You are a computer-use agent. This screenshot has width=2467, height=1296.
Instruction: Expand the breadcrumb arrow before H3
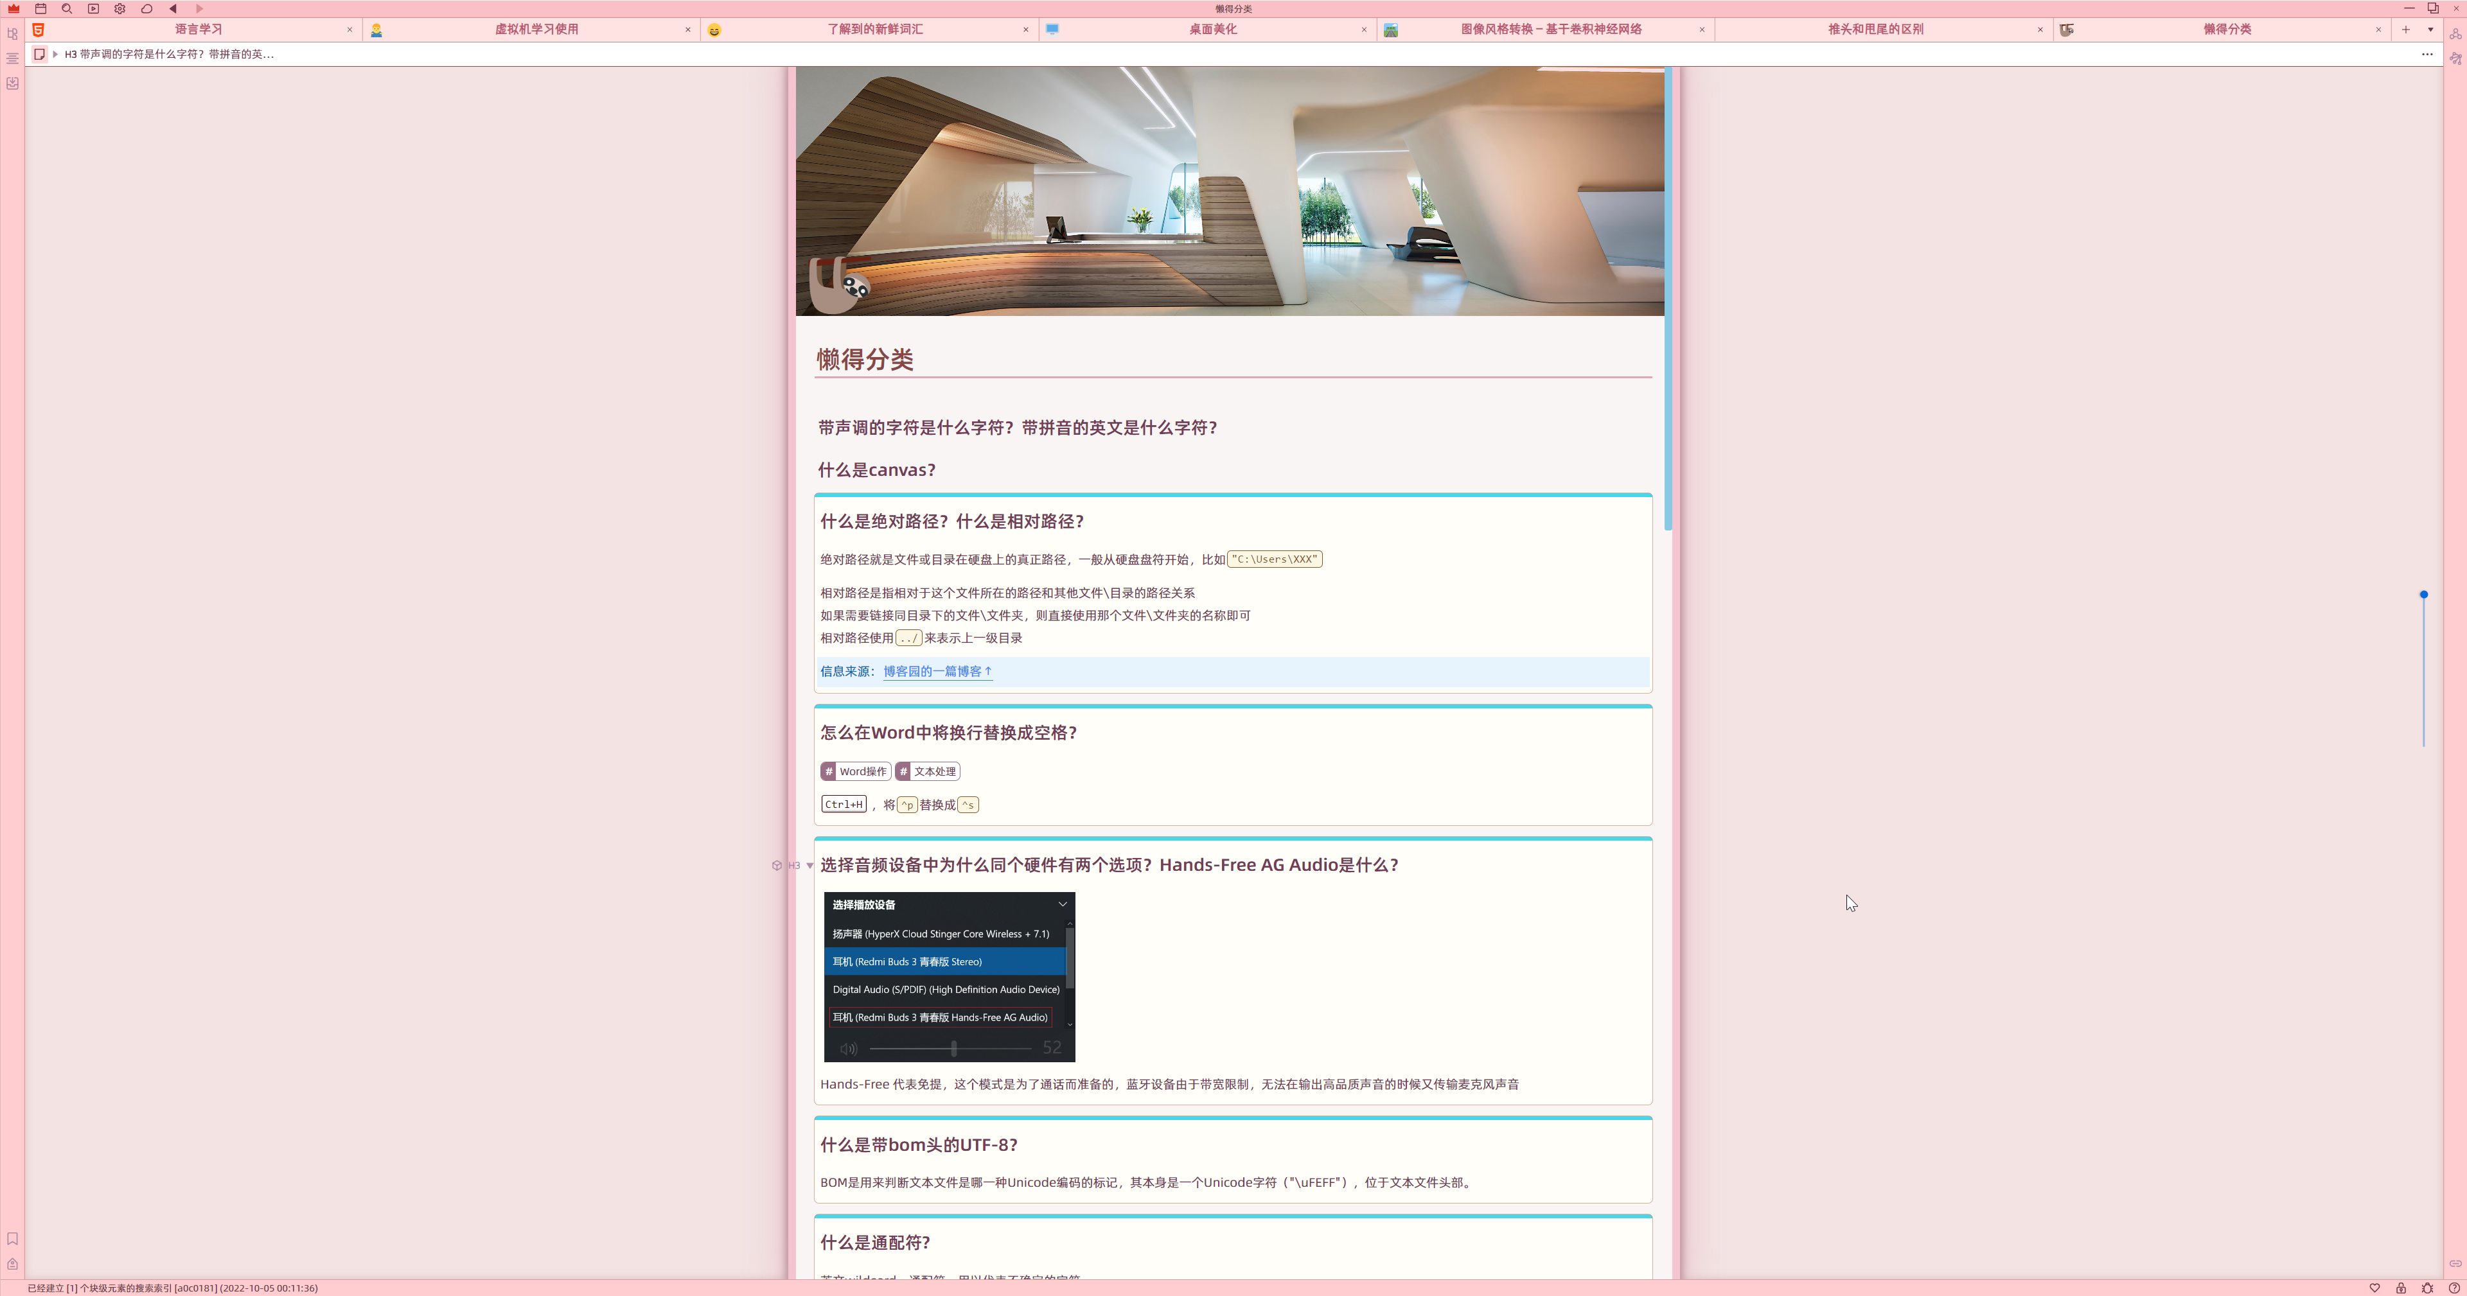tap(55, 53)
